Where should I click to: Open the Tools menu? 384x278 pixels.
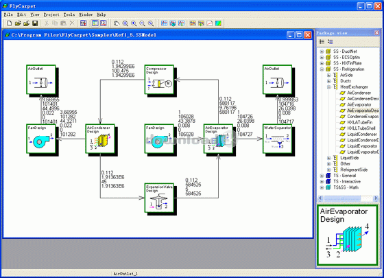69,14
